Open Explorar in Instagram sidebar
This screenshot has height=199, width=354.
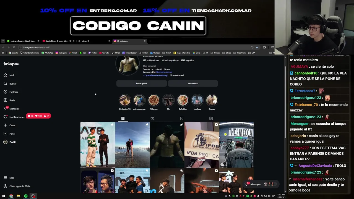pos(11,92)
